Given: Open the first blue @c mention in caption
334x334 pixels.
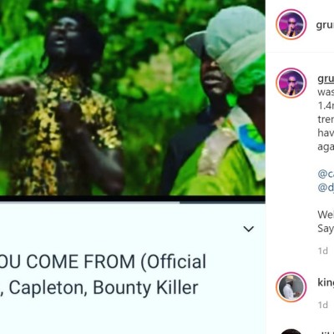Looking at the screenshot, I should [326, 174].
